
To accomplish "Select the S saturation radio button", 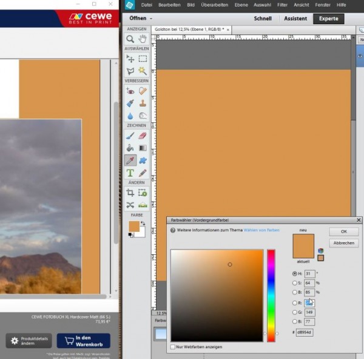I will coord(295,283).
